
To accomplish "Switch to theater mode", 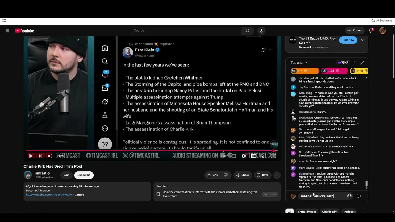I will (254, 156).
